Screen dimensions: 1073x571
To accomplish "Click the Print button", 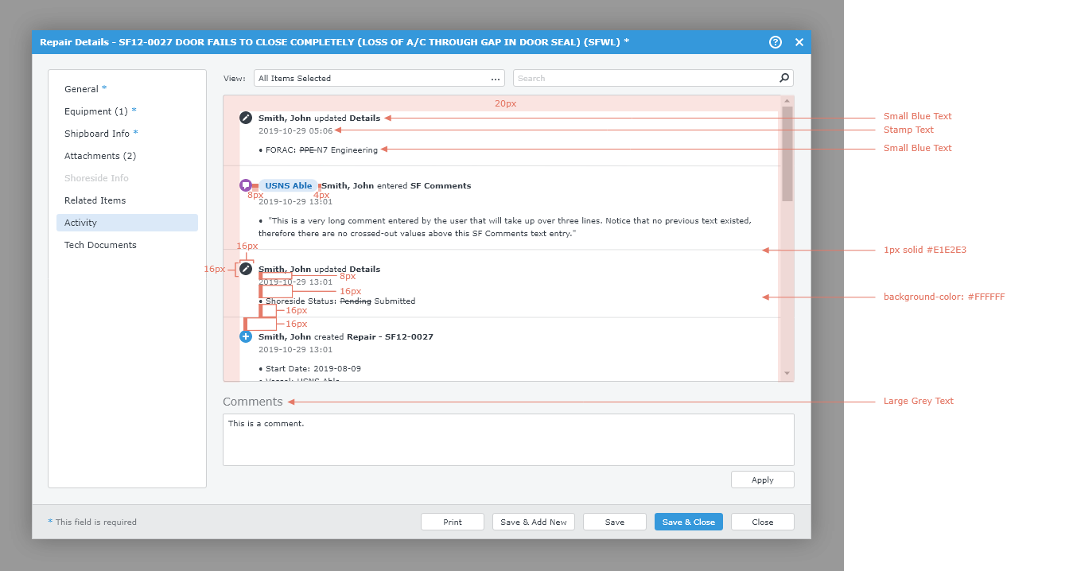I will coord(453,522).
